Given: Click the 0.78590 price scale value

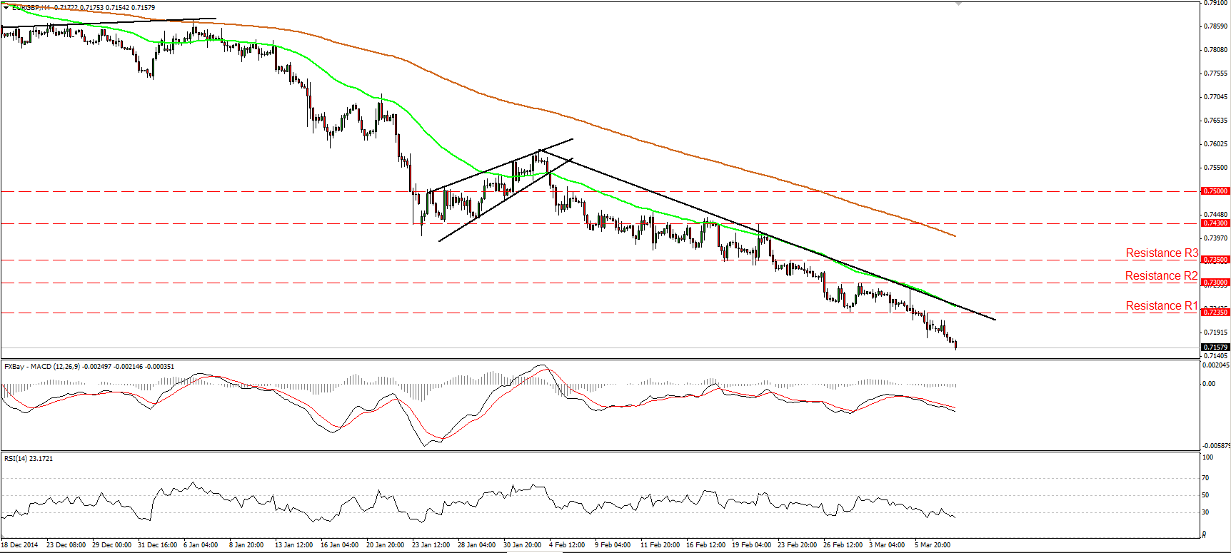Looking at the screenshot, I should 1216,26.
